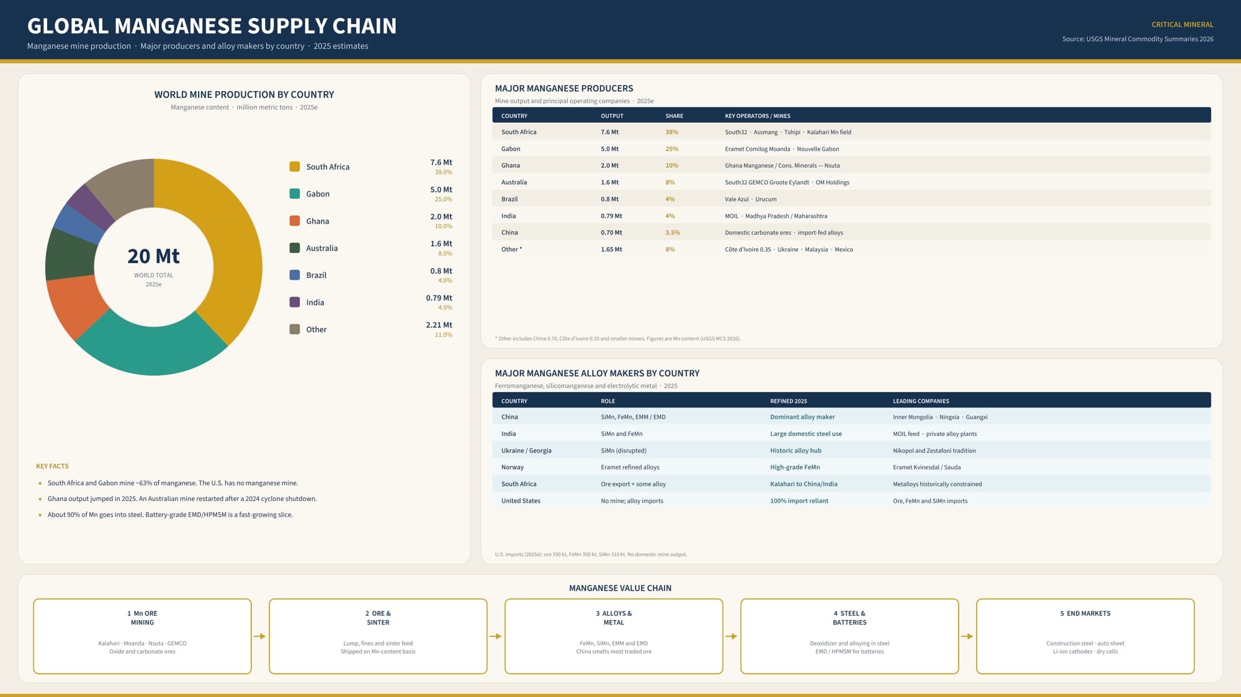1241x697 pixels.
Task: Click USGS Mineral Commodity Summaries source text
Action: [1137, 39]
